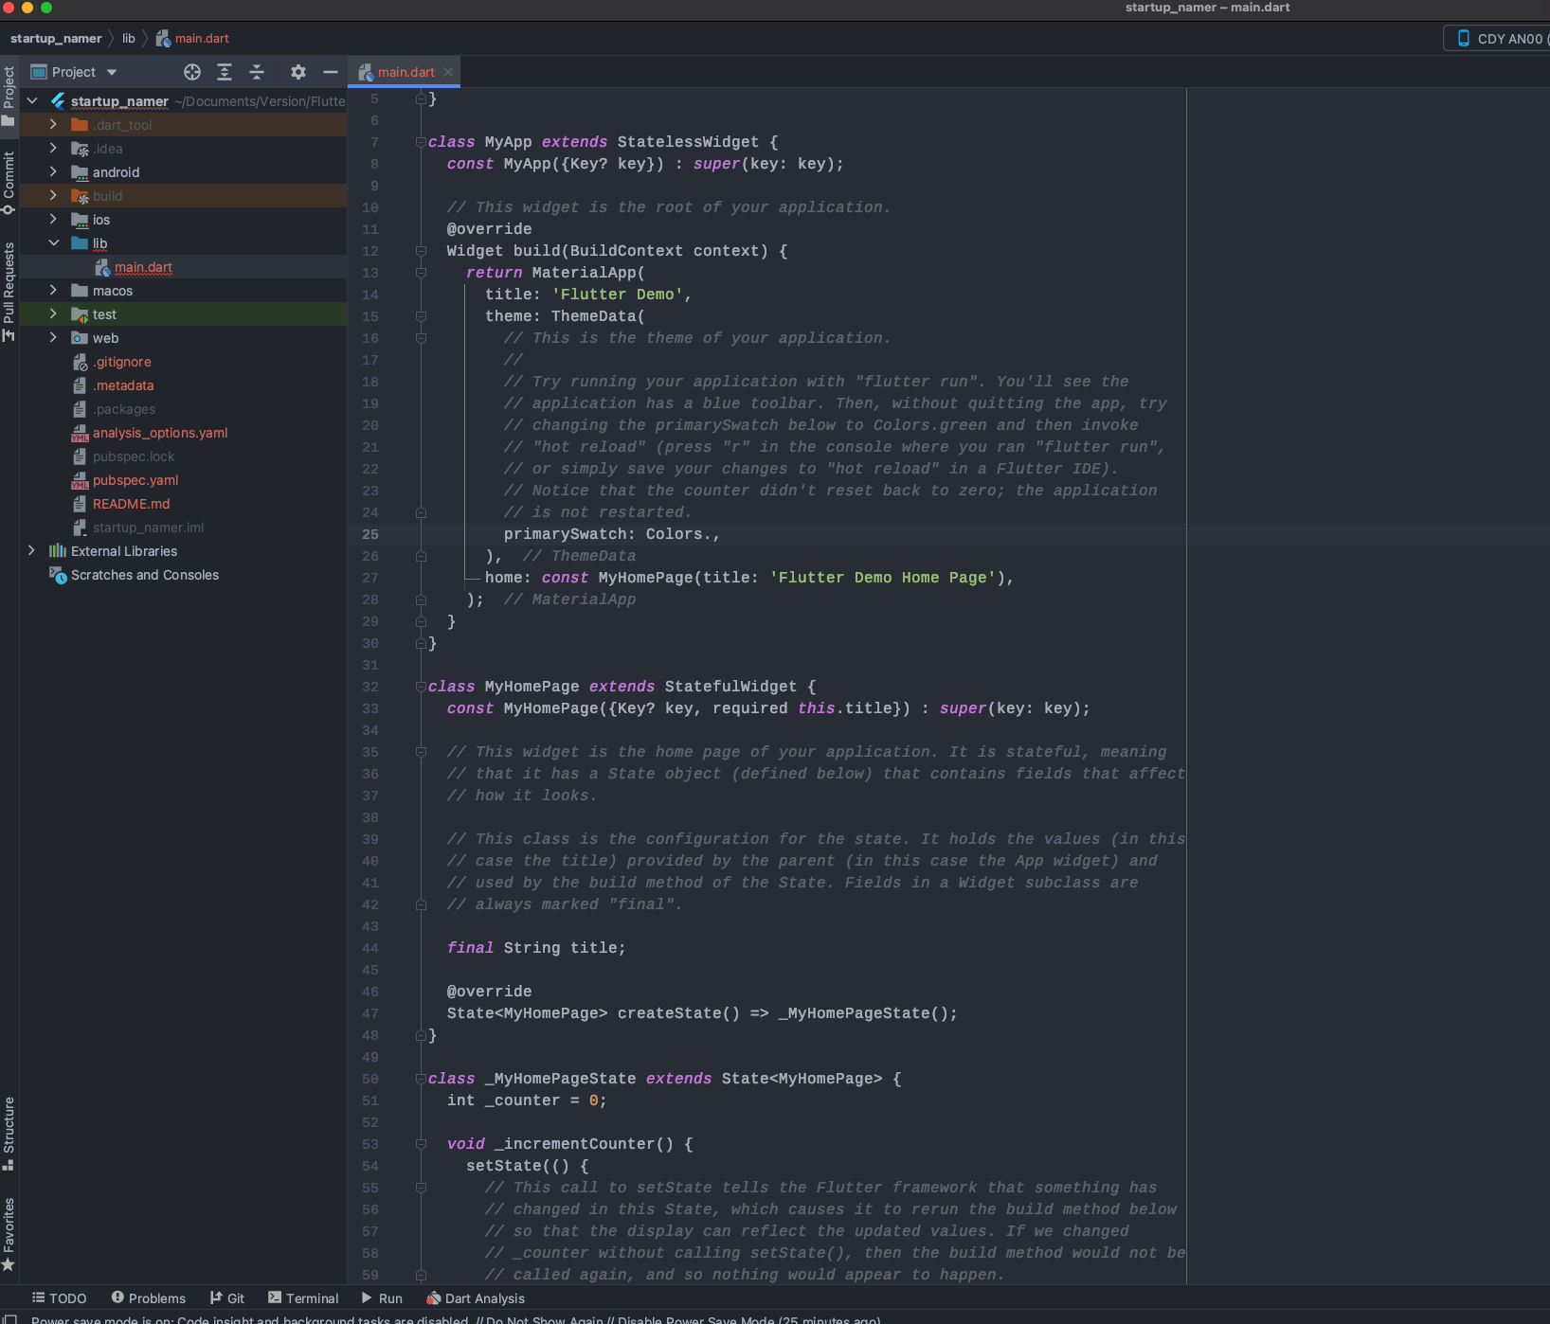
Task: Open the Favorites tool window
Action: tap(9, 1231)
